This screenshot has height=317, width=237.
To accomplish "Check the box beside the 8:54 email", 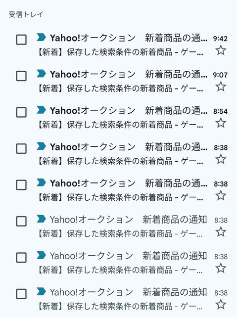I will pyautogui.click(x=21, y=112).
